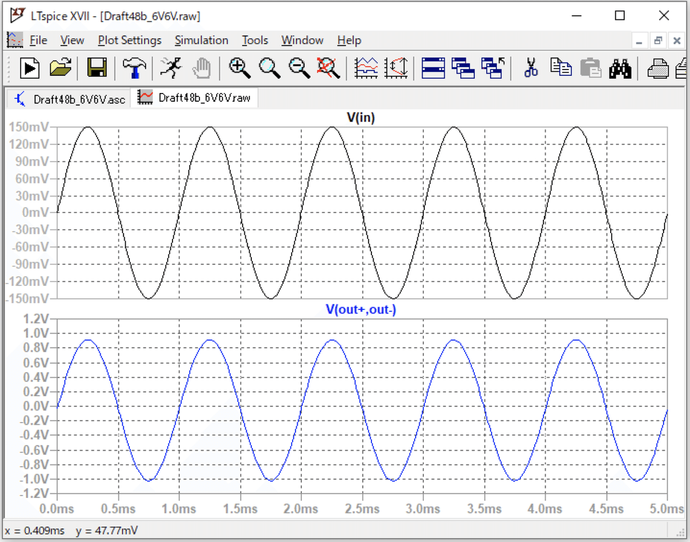
Task: Open the Plot Settings menu
Action: [x=129, y=40]
